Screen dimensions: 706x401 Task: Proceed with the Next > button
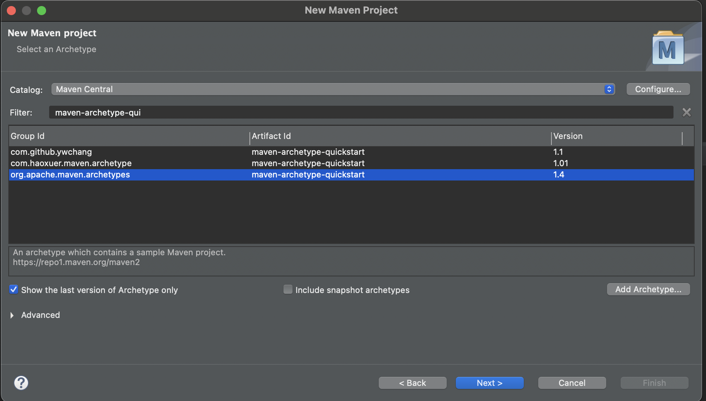point(489,383)
